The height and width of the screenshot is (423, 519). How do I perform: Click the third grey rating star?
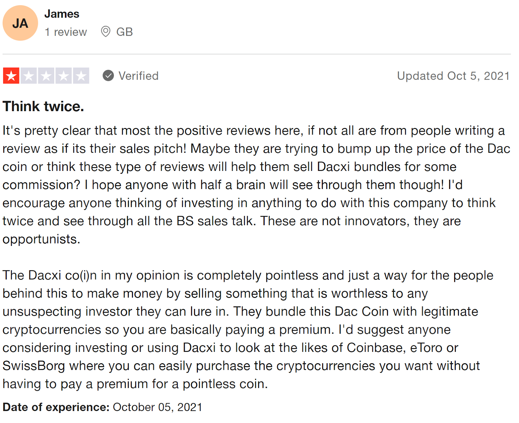[x=46, y=76]
